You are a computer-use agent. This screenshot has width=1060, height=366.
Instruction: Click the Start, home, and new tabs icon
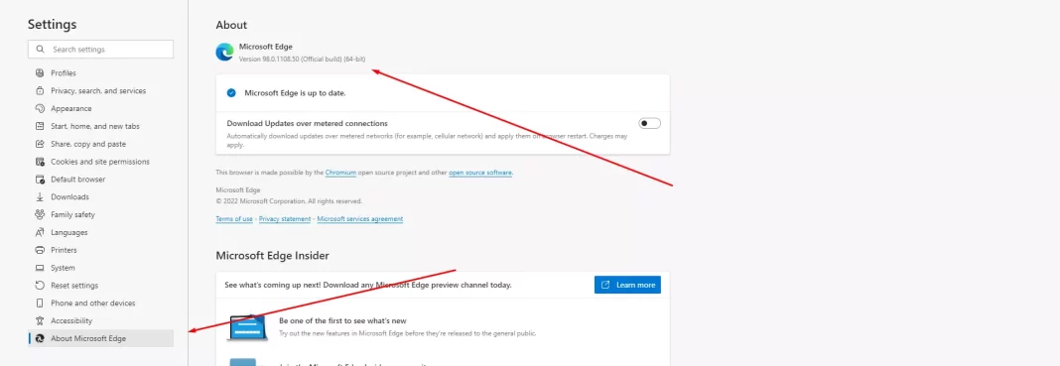(40, 126)
